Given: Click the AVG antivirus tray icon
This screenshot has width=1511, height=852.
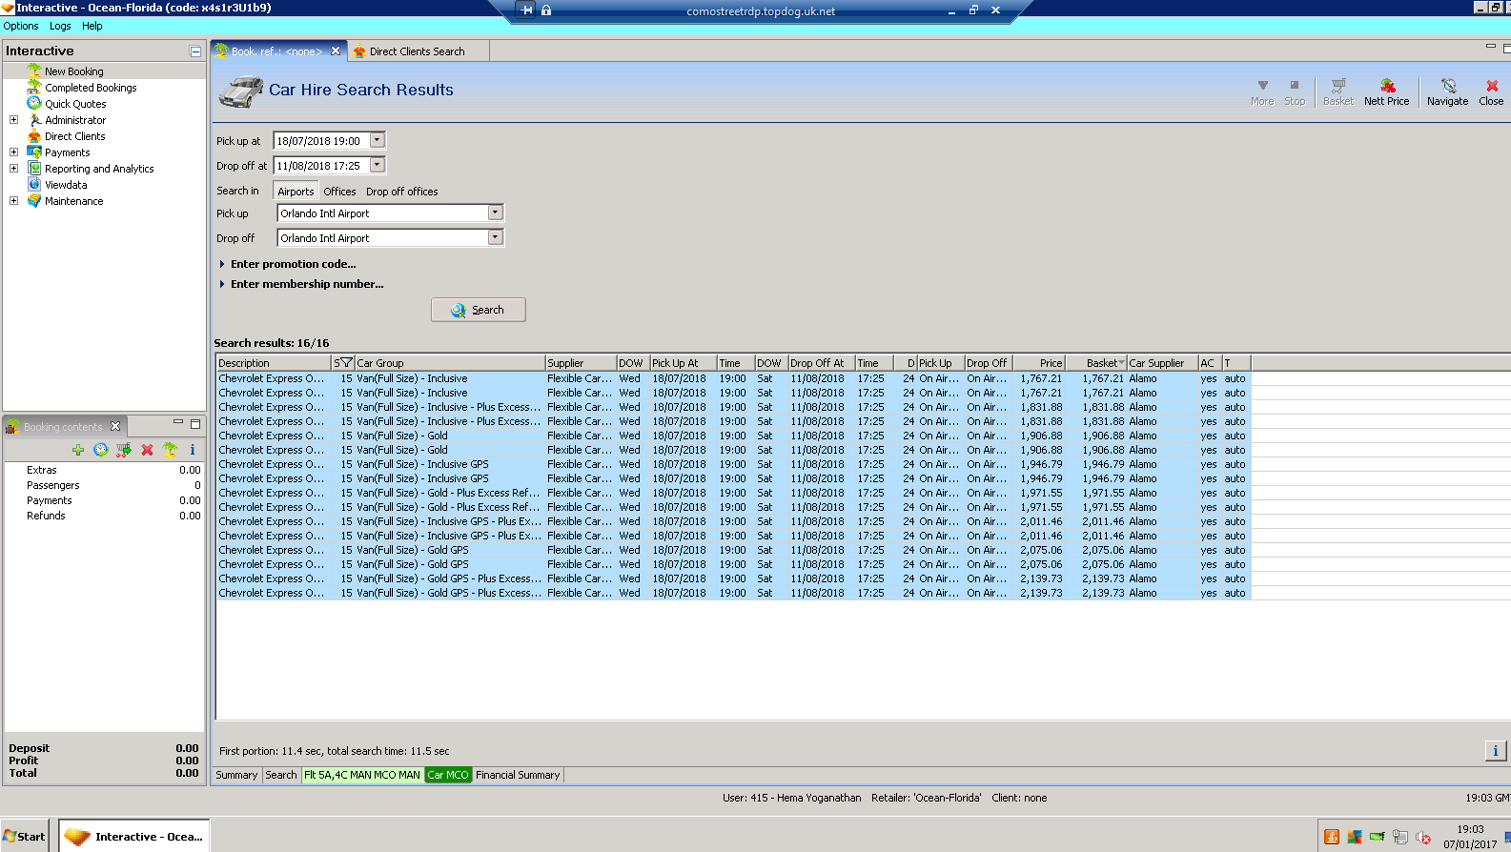Looking at the screenshot, I should pyautogui.click(x=1355, y=838).
